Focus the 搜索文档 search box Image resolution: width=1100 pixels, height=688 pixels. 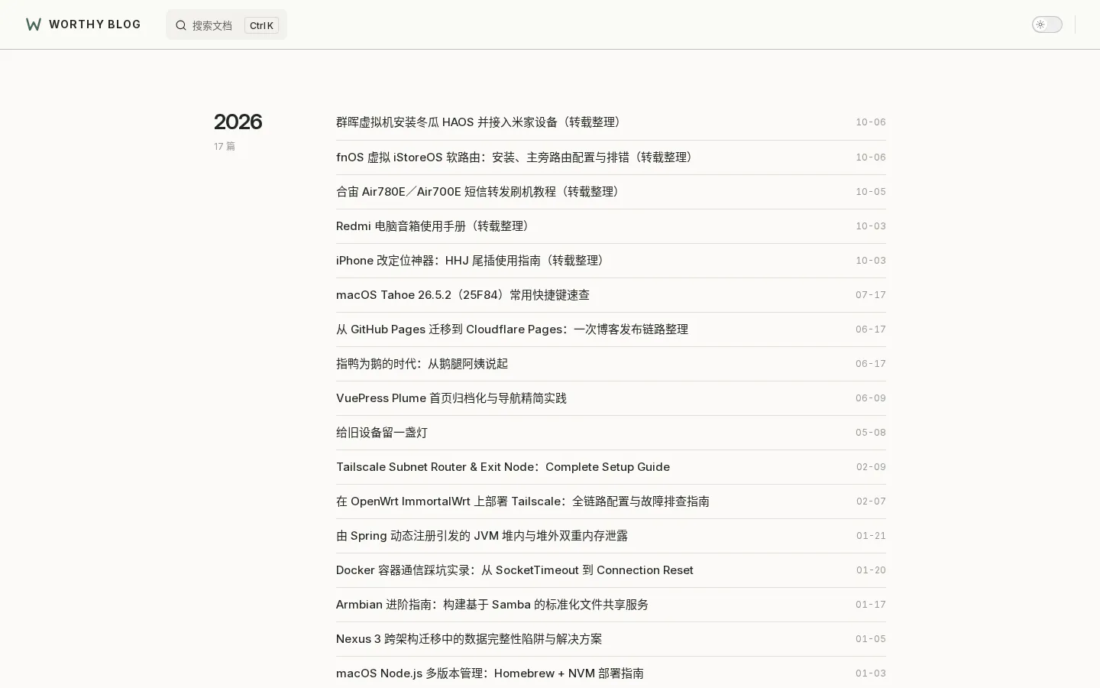[x=226, y=24]
